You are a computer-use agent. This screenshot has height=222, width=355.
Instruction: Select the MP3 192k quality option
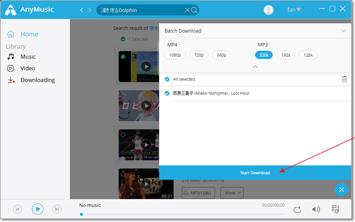(286, 55)
